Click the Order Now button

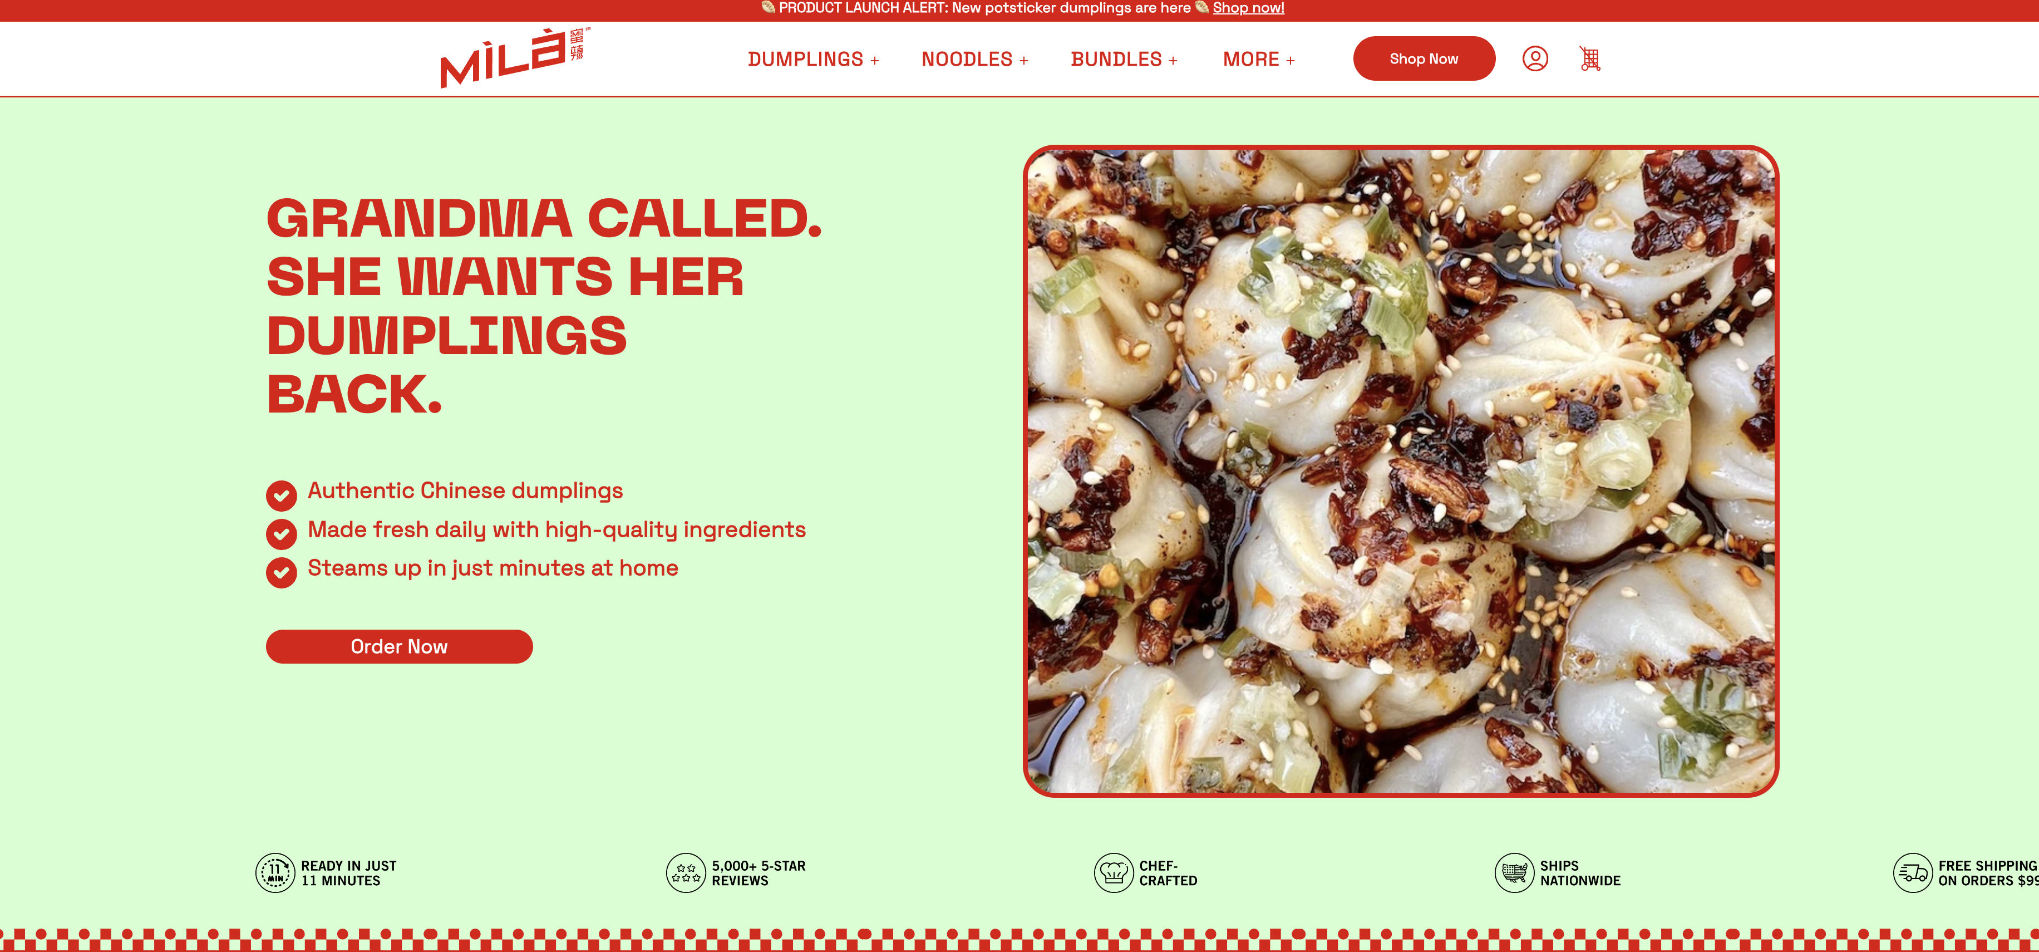click(x=399, y=646)
